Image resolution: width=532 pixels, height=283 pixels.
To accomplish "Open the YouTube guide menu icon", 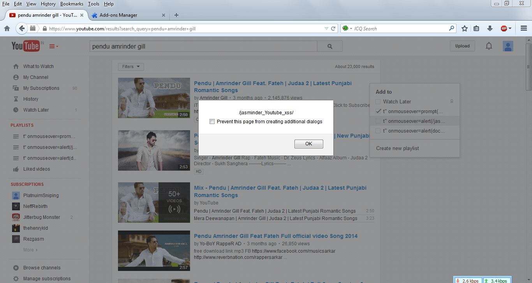I will point(53,46).
